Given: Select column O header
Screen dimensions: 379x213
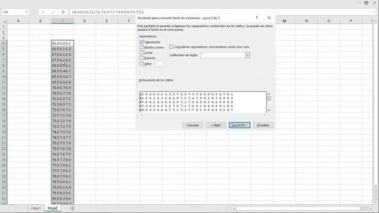Looking at the screenshot, I should pos(329,21).
